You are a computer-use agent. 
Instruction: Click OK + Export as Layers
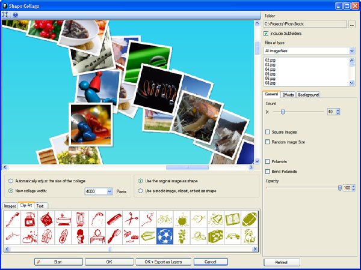point(163,262)
